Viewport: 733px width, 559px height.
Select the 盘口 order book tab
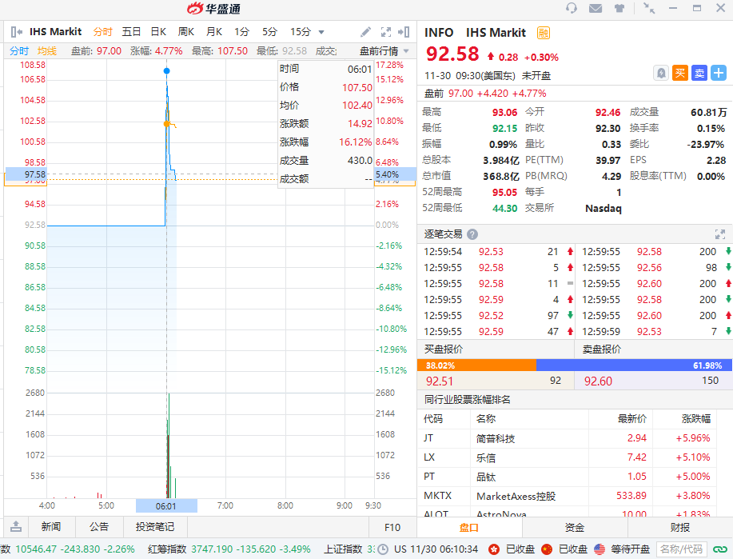click(469, 528)
